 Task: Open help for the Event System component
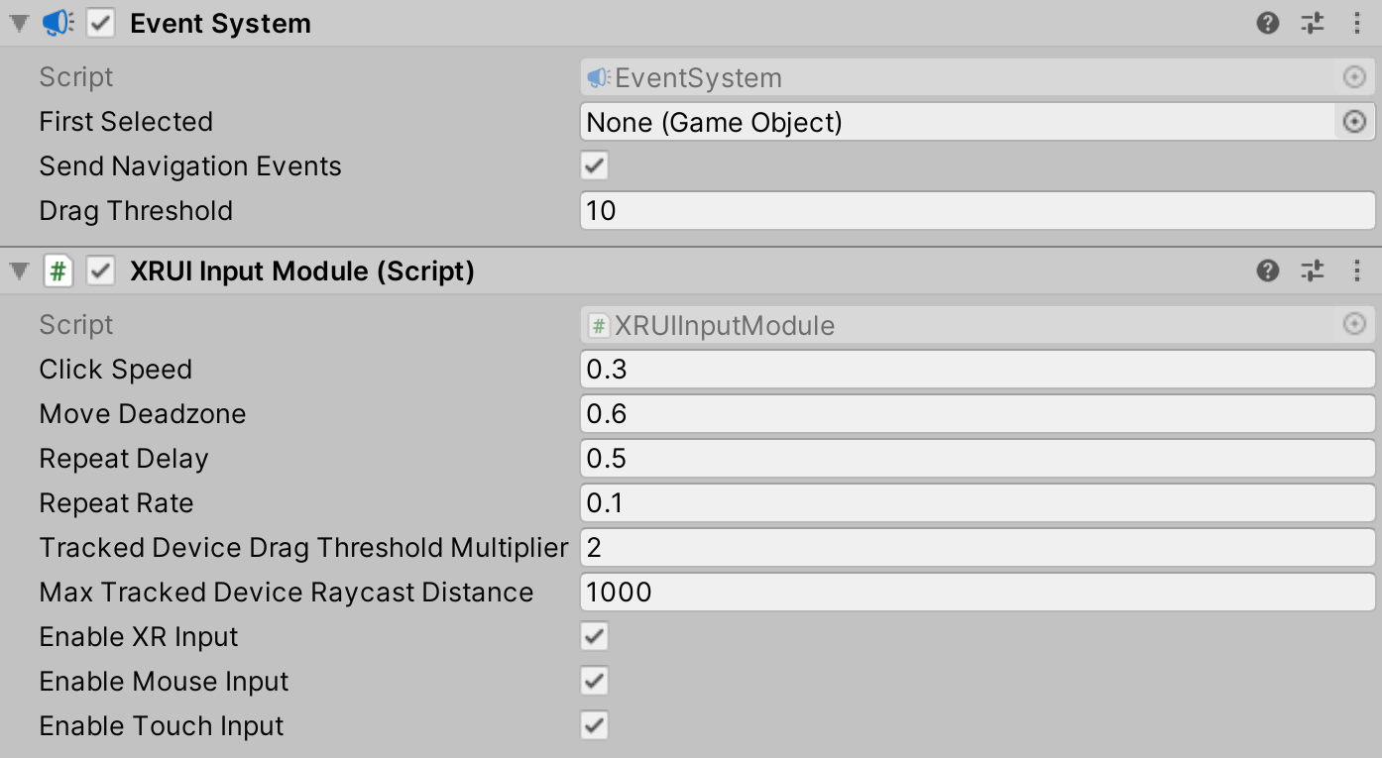(x=1268, y=23)
